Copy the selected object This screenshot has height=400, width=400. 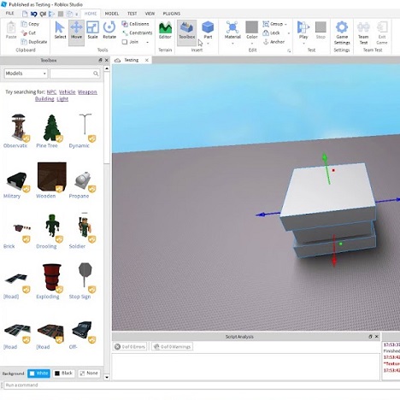pos(30,24)
